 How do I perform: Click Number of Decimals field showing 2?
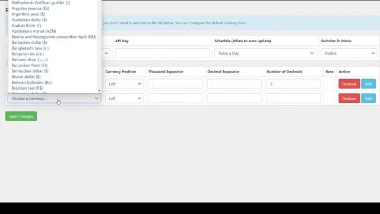(x=293, y=84)
